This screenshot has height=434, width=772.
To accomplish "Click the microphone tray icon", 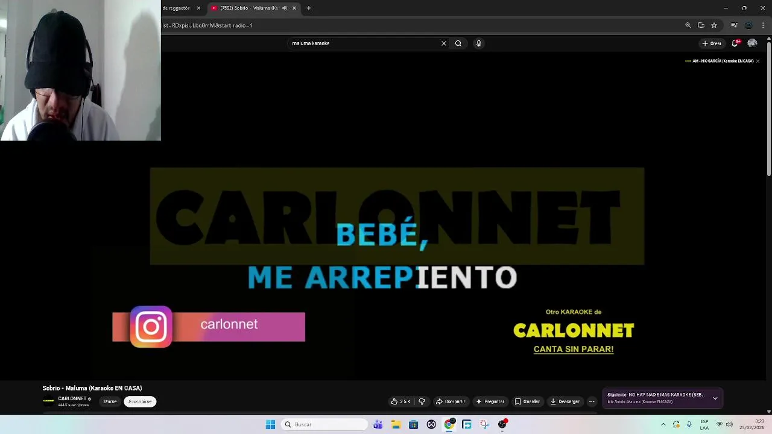I will click(x=689, y=424).
